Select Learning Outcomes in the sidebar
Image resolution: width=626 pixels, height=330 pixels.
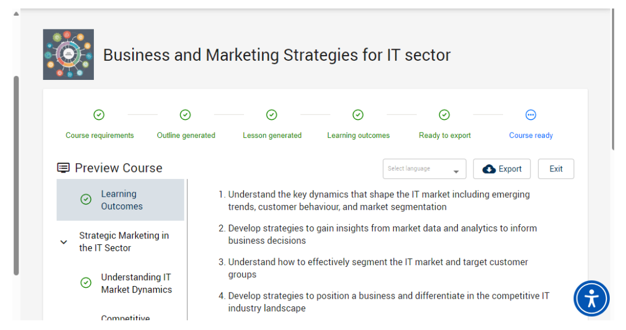(x=122, y=200)
